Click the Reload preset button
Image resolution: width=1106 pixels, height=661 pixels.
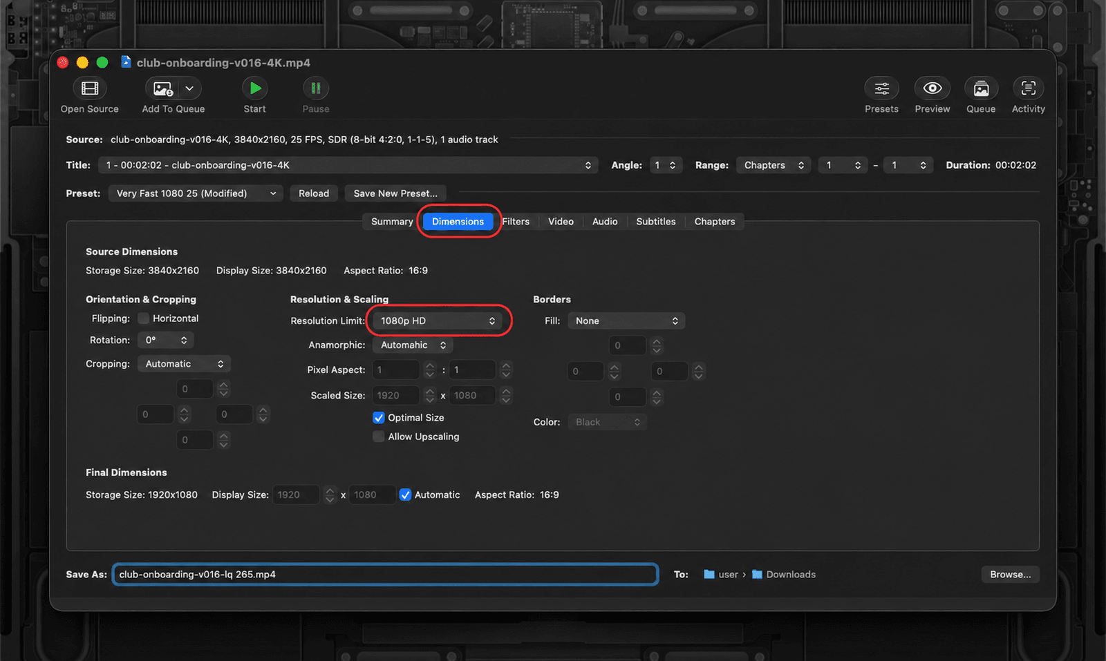[x=314, y=193]
